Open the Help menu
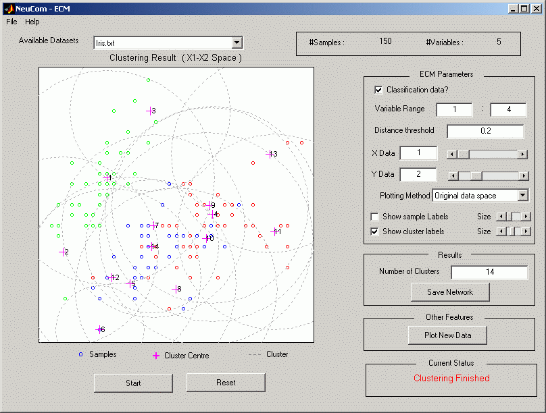This screenshot has height=413, width=546. coord(32,22)
